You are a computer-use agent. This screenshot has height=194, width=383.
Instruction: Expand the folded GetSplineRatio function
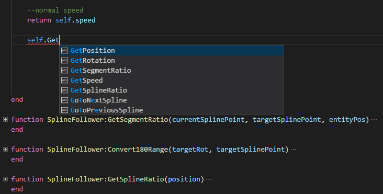pyautogui.click(x=5, y=179)
